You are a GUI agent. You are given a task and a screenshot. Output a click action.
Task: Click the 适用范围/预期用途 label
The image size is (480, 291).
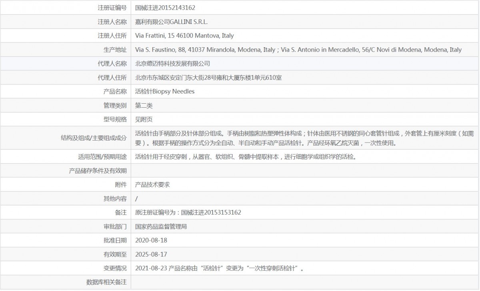[102, 157]
